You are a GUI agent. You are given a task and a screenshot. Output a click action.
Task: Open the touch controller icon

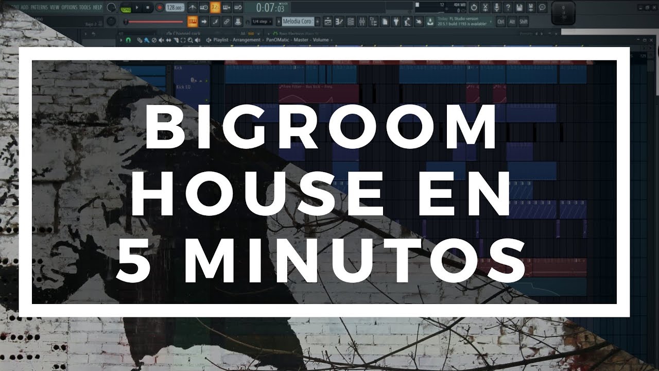pos(419,22)
